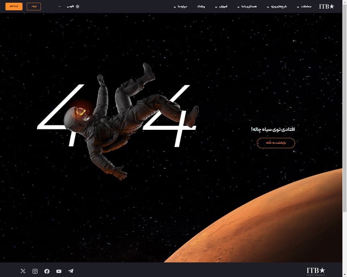Open the X (Twitter) link in the footer
347x277 pixels.
tap(23, 271)
